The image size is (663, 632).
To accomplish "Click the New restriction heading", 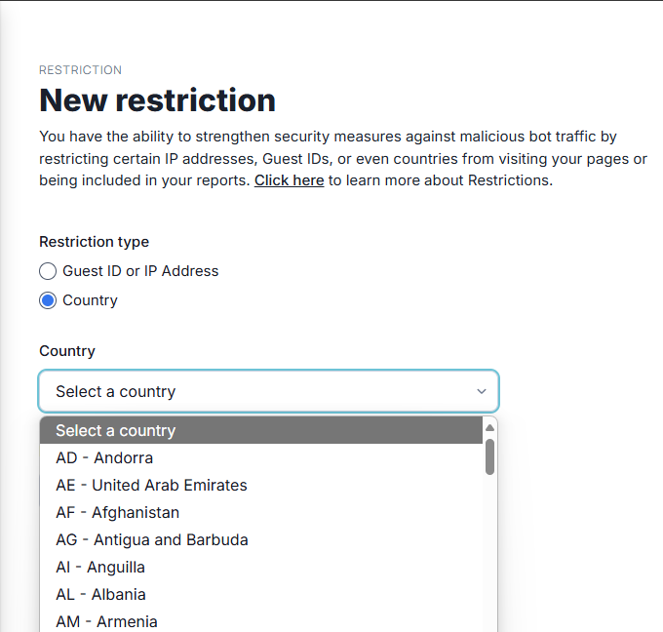I will point(157,100).
